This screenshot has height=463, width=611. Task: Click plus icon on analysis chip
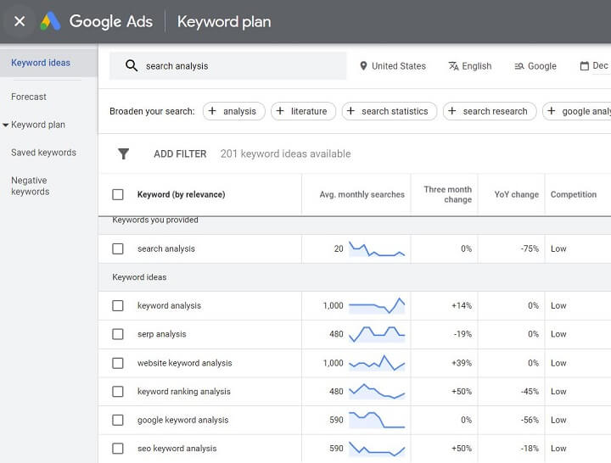(x=212, y=111)
